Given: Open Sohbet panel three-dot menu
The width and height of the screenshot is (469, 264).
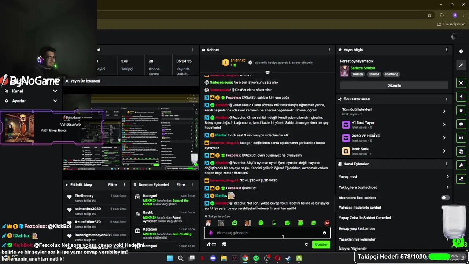Looking at the screenshot, I should 329,50.
